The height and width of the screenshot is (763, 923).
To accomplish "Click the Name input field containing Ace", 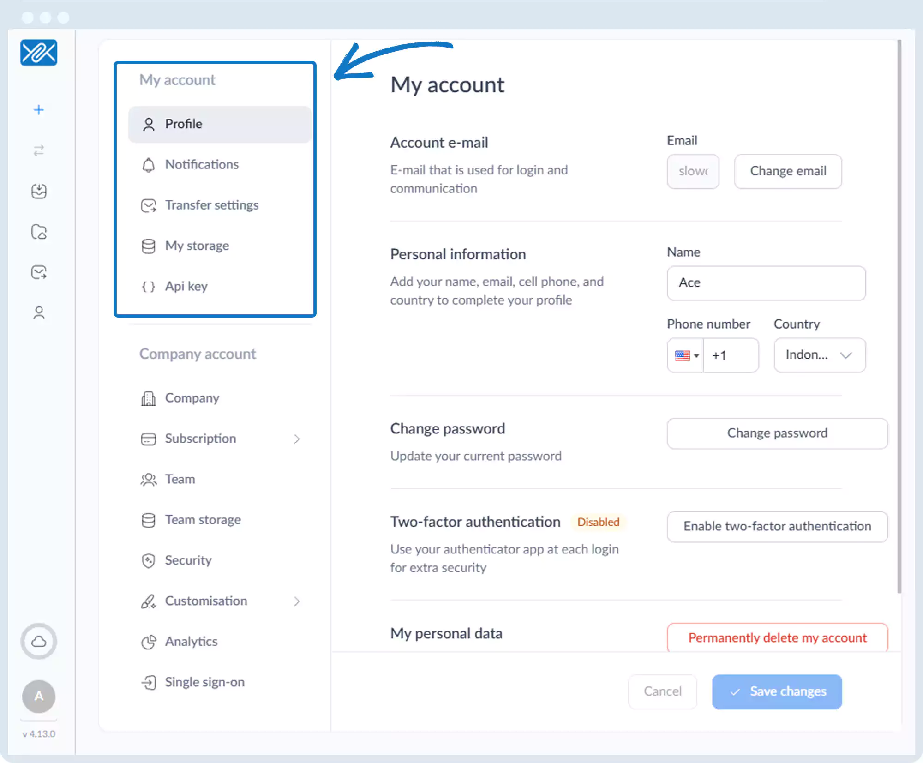I will [766, 283].
